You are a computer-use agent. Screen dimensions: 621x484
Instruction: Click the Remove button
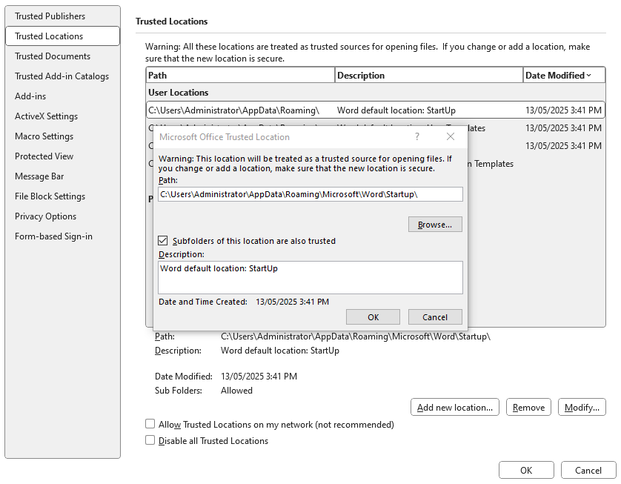pos(528,408)
